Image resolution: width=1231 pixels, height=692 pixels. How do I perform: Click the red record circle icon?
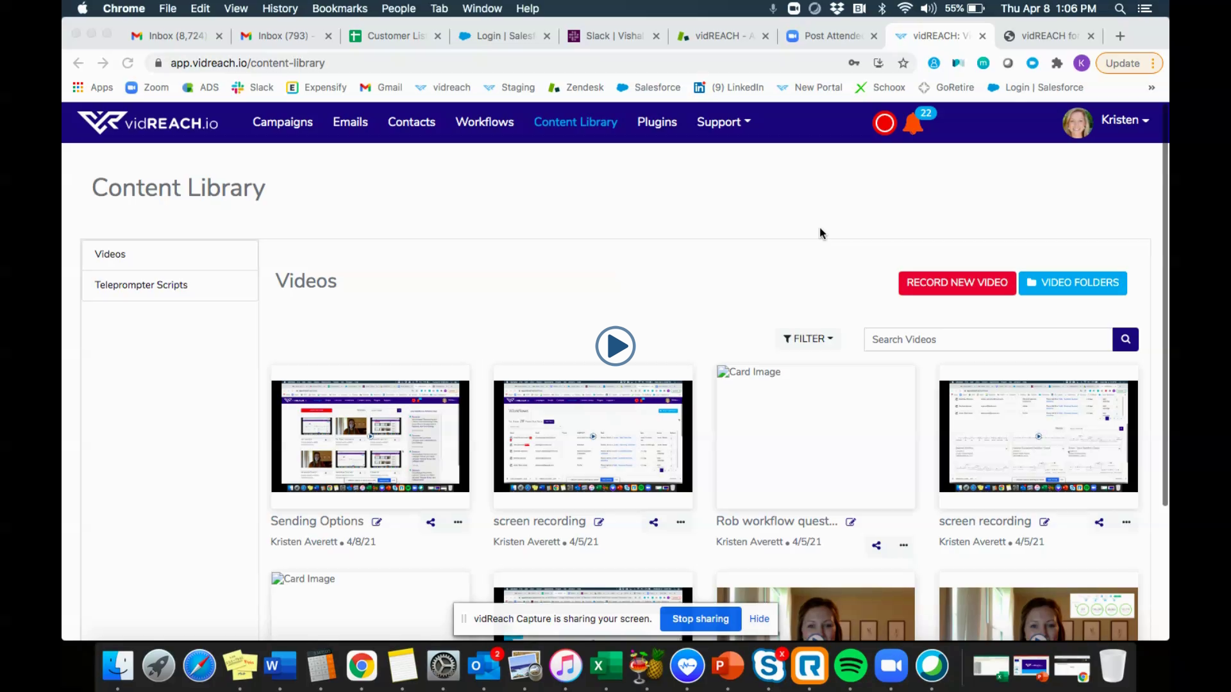tap(884, 122)
